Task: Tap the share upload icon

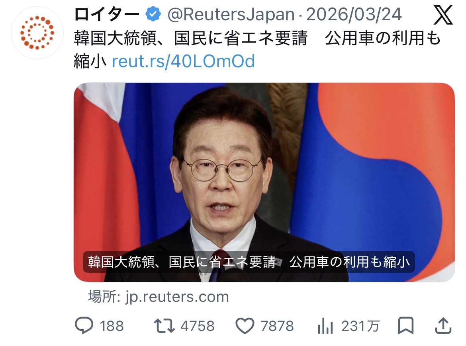Action: (x=443, y=325)
